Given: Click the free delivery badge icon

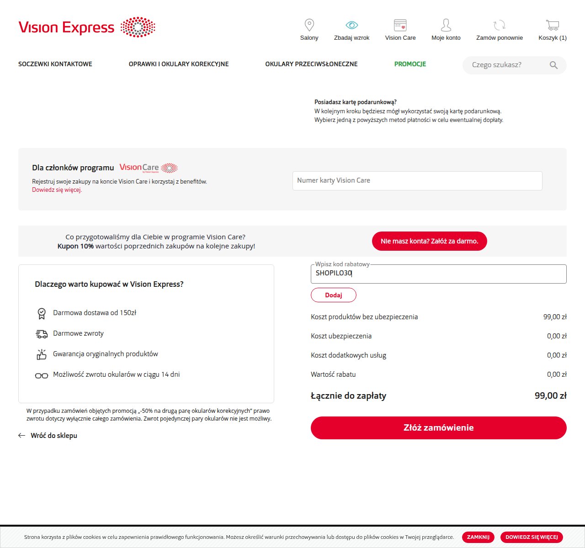Looking at the screenshot, I should tap(42, 313).
